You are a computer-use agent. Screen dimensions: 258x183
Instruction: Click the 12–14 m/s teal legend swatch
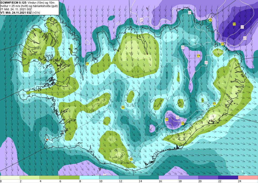129,178
